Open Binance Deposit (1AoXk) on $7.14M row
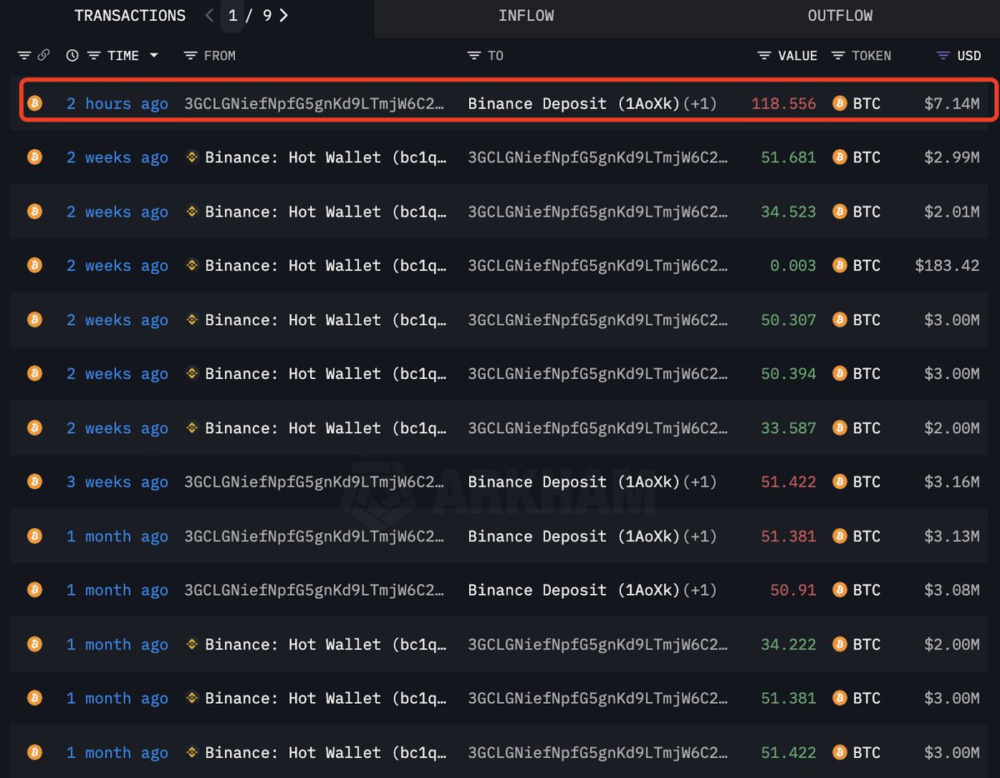This screenshot has width=1000, height=778. (574, 103)
